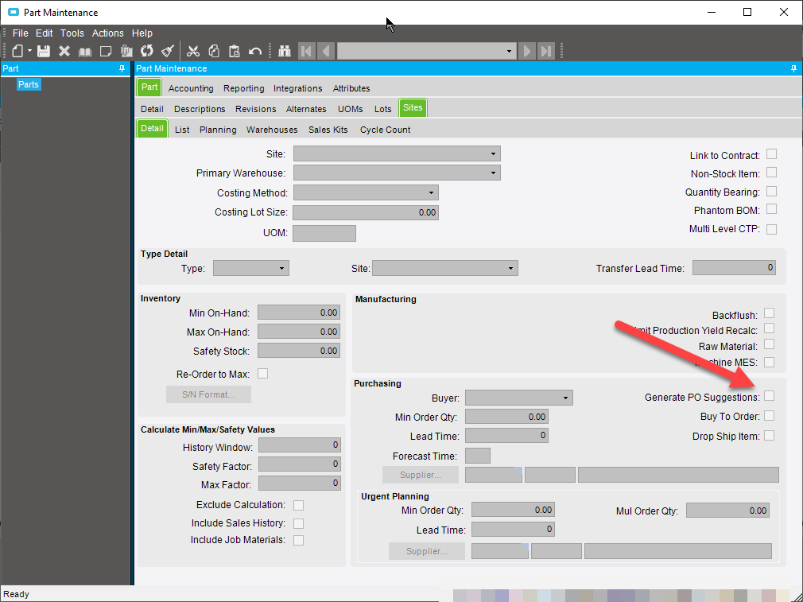Open the Edit menu
The width and height of the screenshot is (803, 602).
44,33
